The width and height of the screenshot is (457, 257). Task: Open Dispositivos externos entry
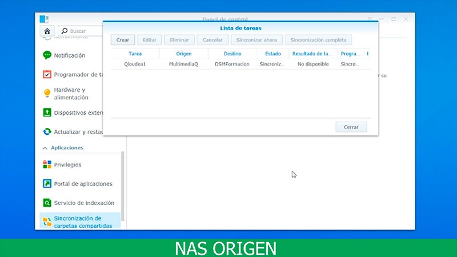[78, 113]
